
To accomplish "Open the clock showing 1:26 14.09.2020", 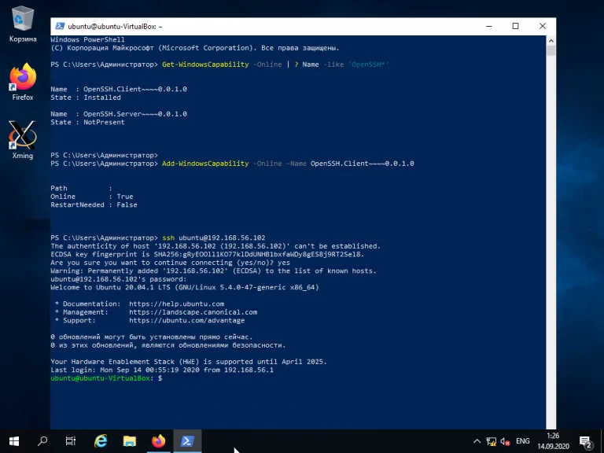I will [x=553, y=441].
